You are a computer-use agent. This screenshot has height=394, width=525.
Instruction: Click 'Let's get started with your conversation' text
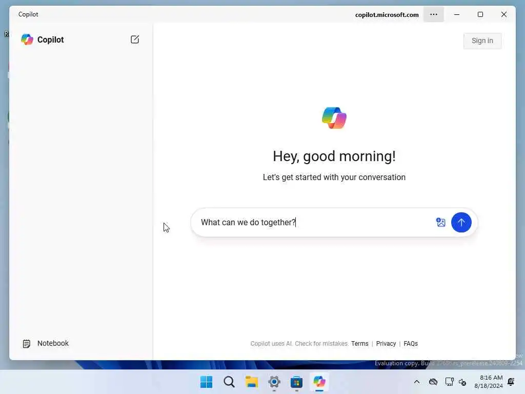point(334,177)
